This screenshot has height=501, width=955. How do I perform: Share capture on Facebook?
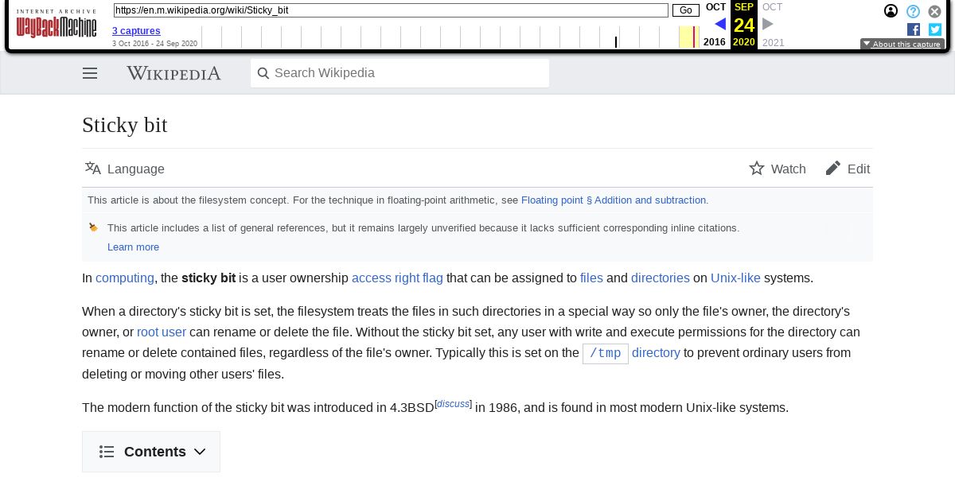click(x=914, y=29)
